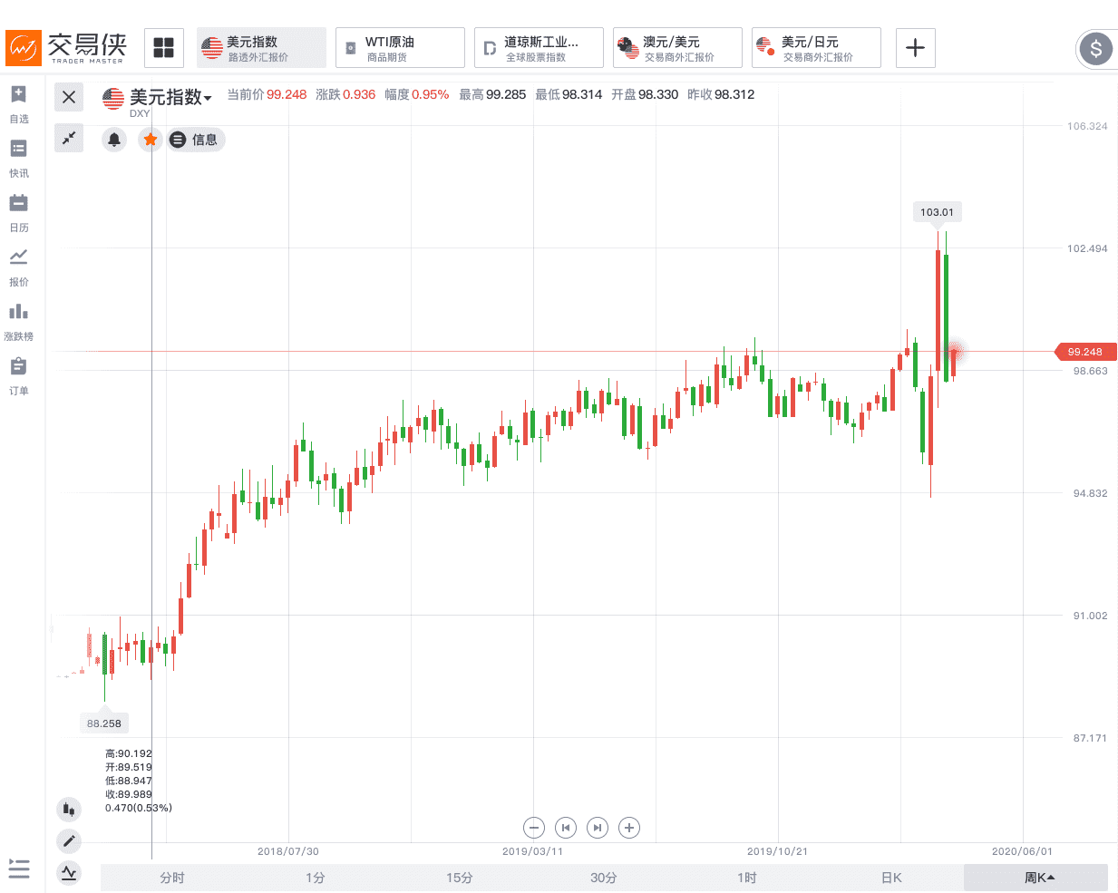Add a new tab with plus button
The image size is (1118, 893).
tap(916, 48)
